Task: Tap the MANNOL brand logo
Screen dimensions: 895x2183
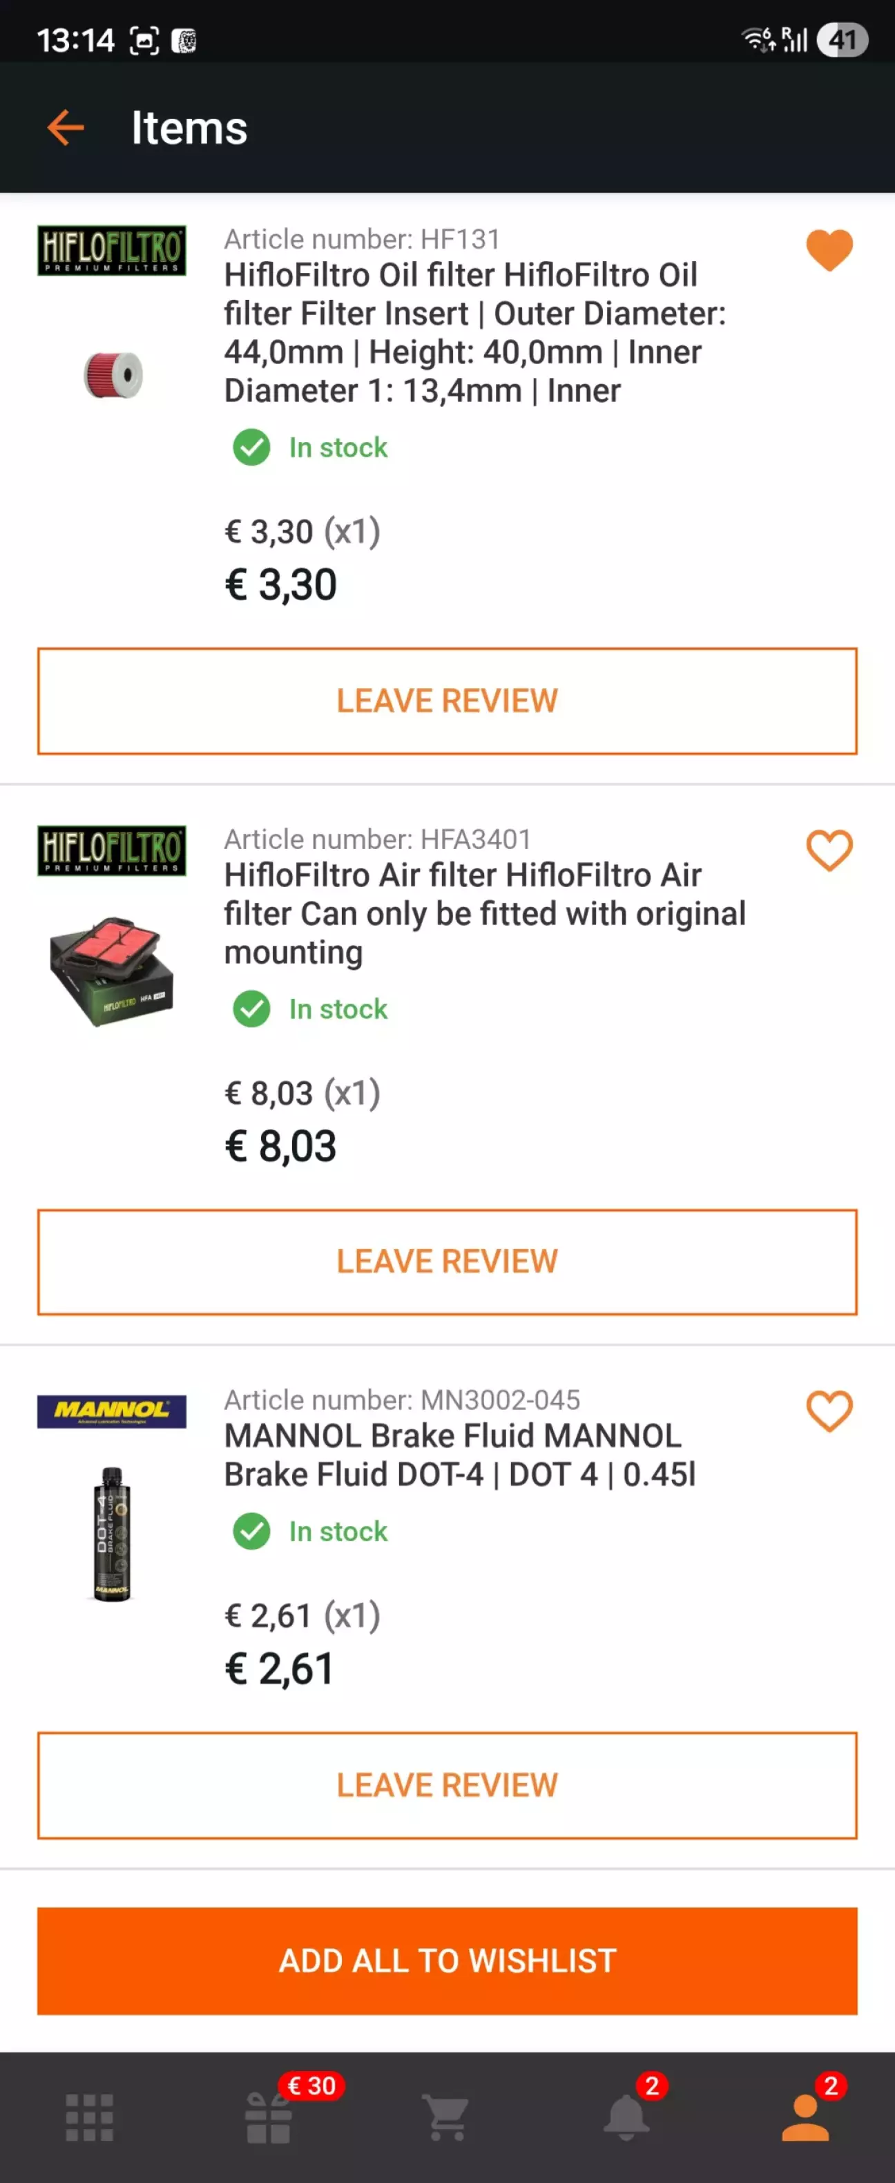Action: [111, 1411]
